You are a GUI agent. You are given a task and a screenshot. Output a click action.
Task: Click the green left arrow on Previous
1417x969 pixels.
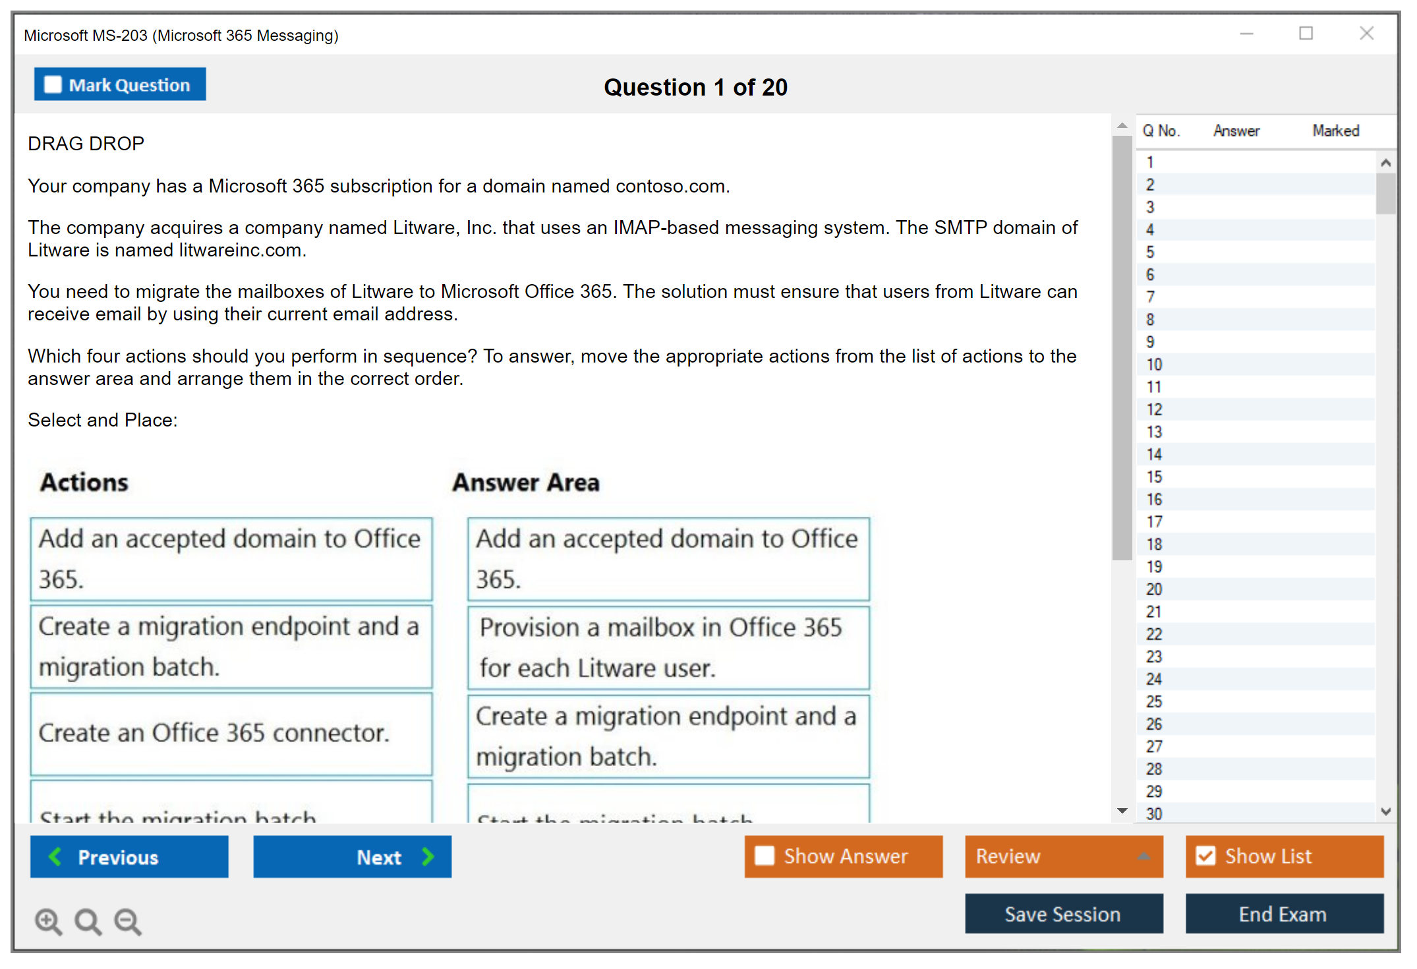55,856
